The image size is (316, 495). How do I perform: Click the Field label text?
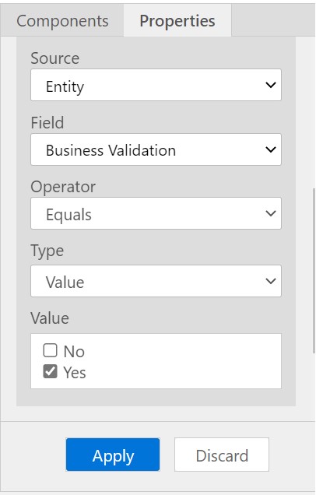pyautogui.click(x=47, y=122)
